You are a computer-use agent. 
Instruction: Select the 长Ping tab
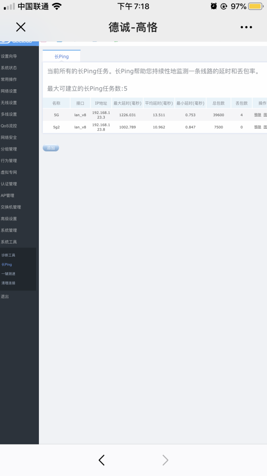(x=62, y=56)
